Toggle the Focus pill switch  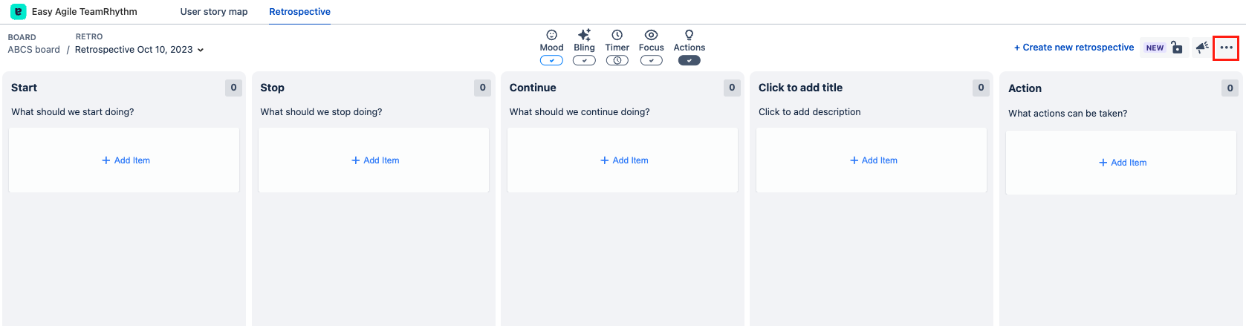point(651,61)
